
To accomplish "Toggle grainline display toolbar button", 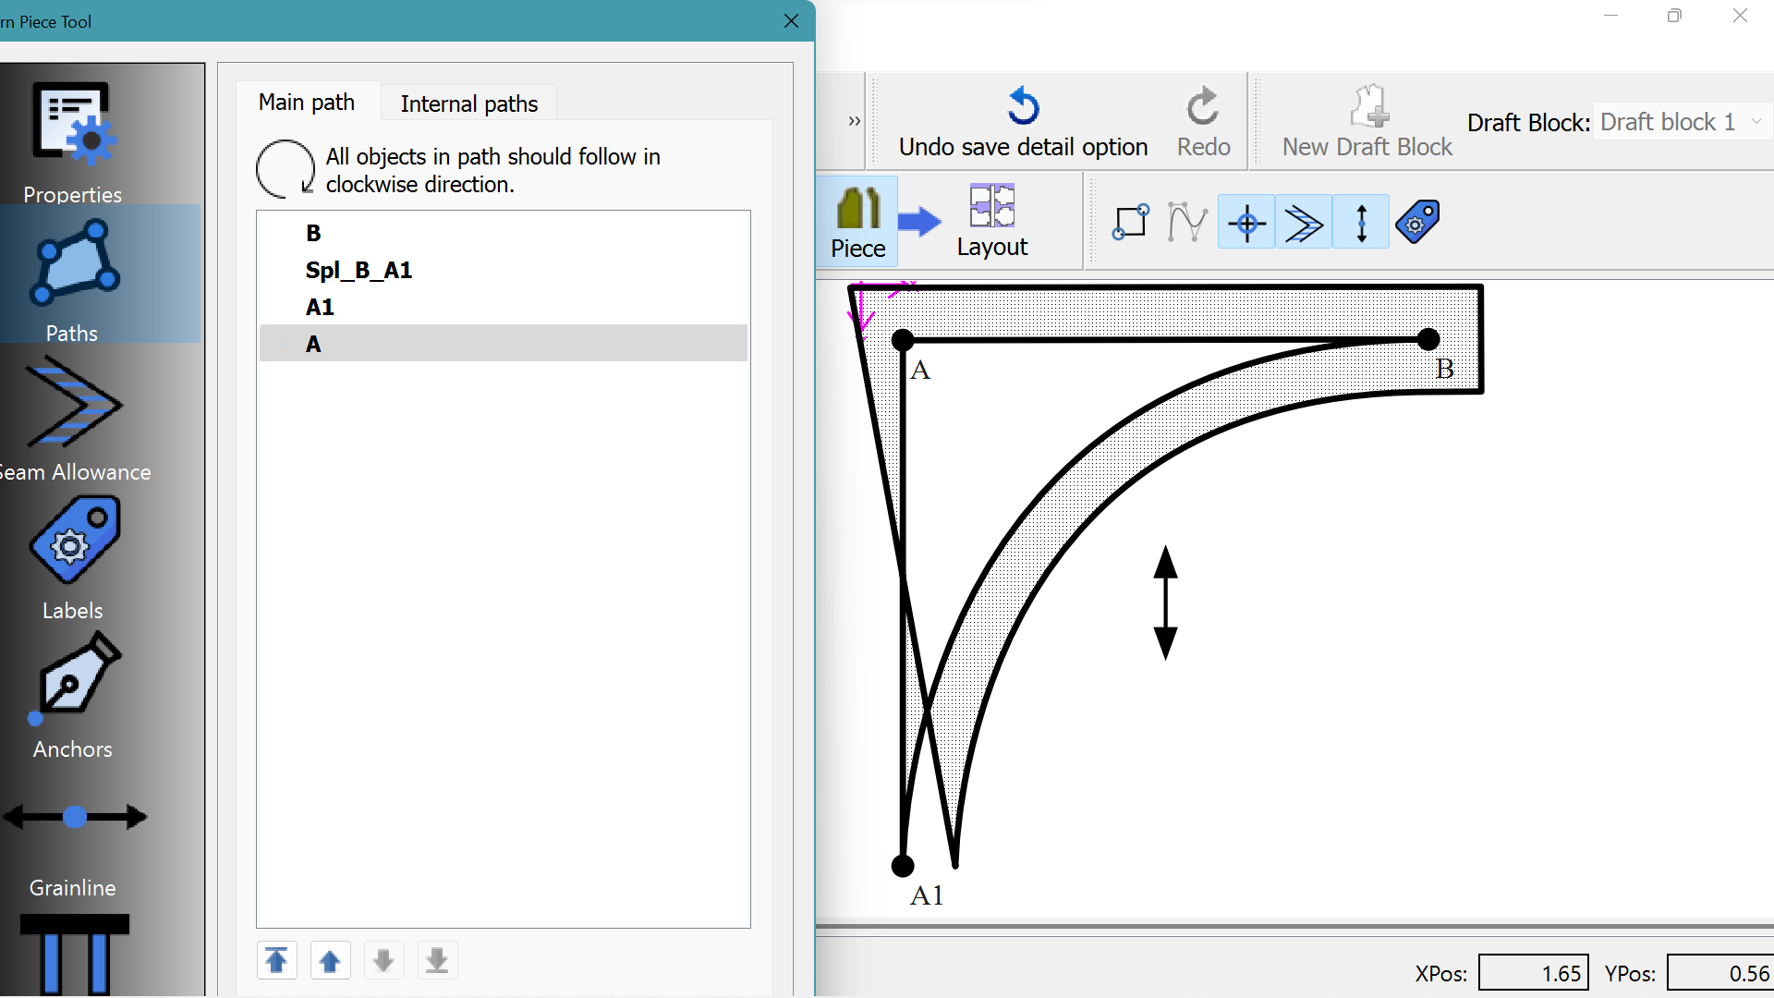I will point(1361,223).
